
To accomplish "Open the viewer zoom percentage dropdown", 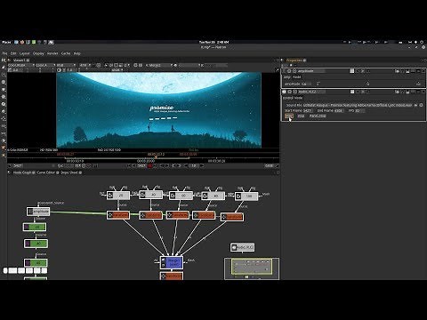I will [85, 65].
